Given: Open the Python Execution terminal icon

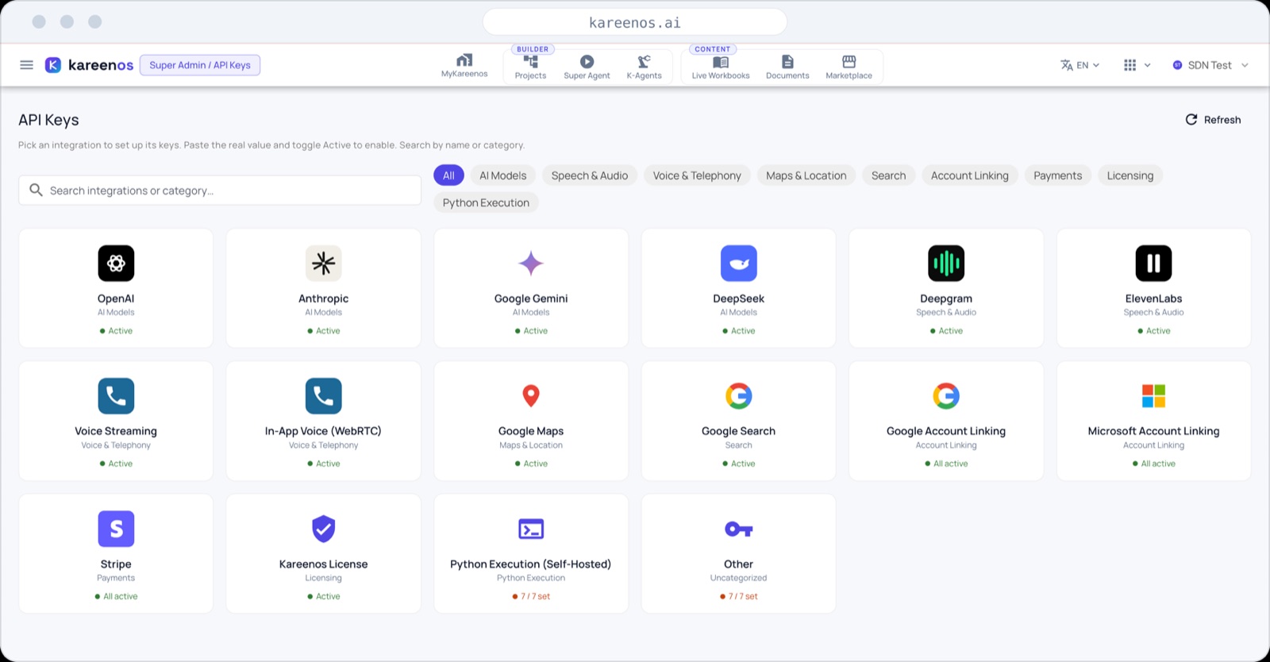Looking at the screenshot, I should click(531, 529).
